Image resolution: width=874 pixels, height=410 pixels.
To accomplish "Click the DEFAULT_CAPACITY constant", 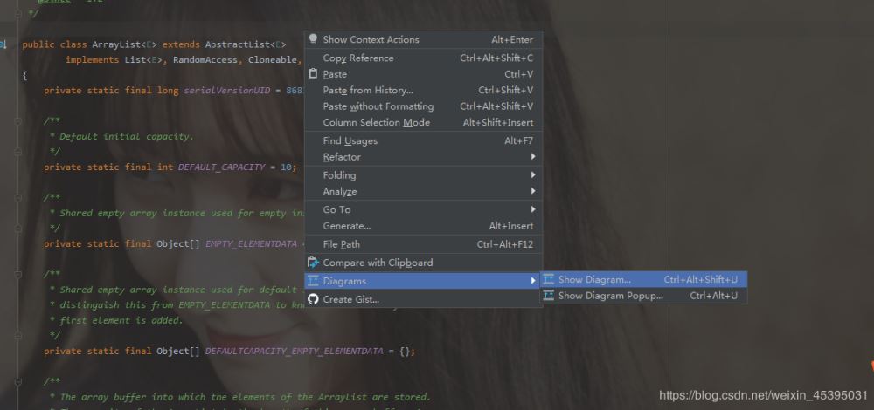I will [x=222, y=167].
